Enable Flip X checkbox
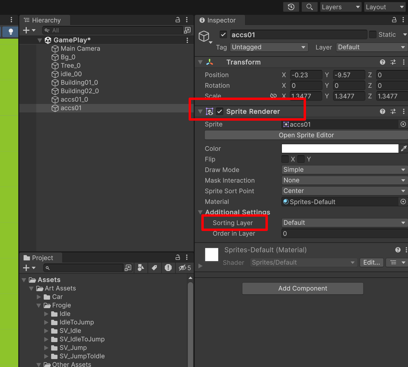This screenshot has width=408, height=367. coord(285,159)
